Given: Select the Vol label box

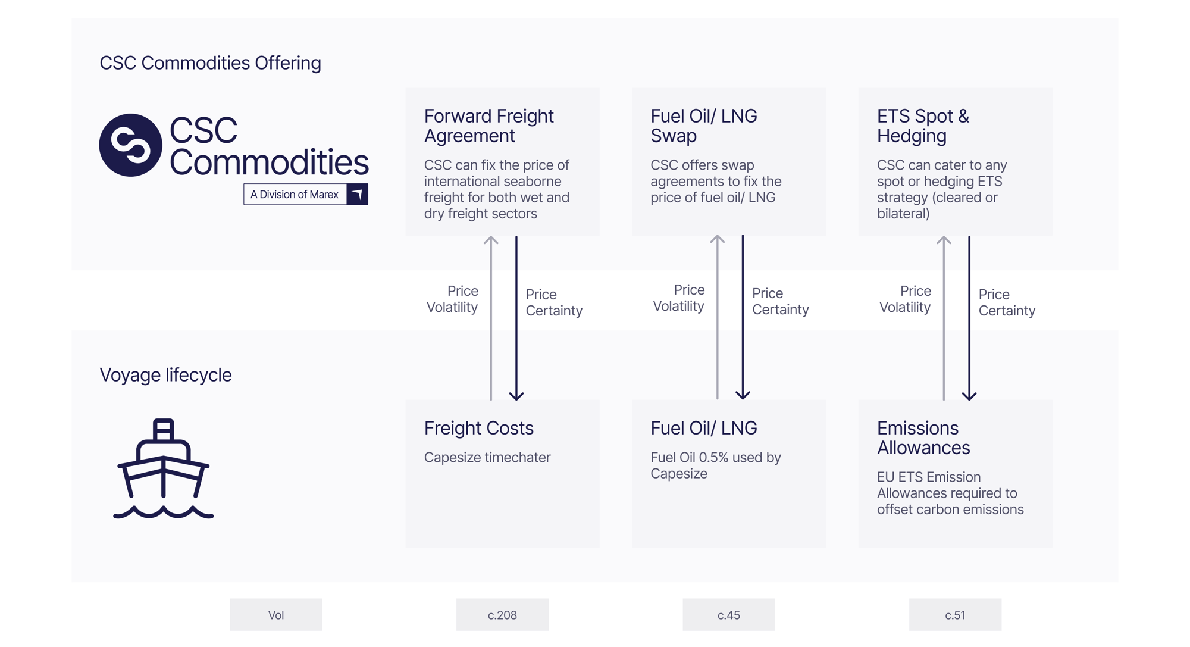Looking at the screenshot, I should (x=276, y=615).
